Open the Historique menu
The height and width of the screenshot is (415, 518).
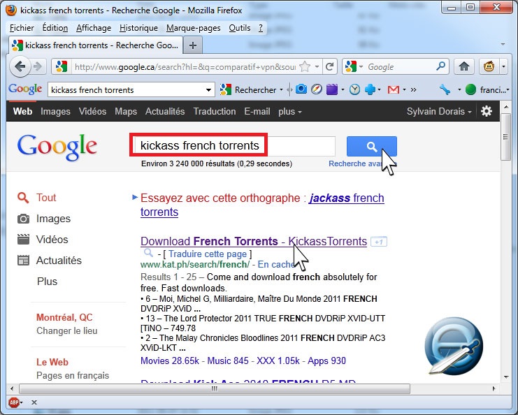click(138, 28)
